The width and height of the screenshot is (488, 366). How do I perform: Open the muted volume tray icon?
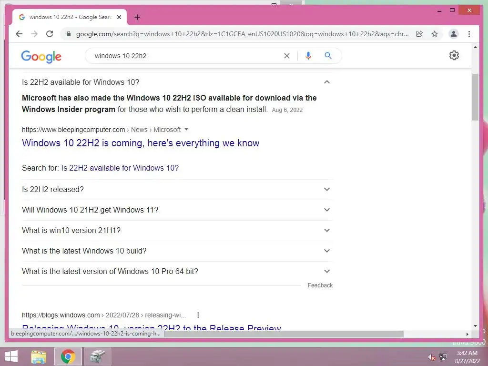(431, 357)
